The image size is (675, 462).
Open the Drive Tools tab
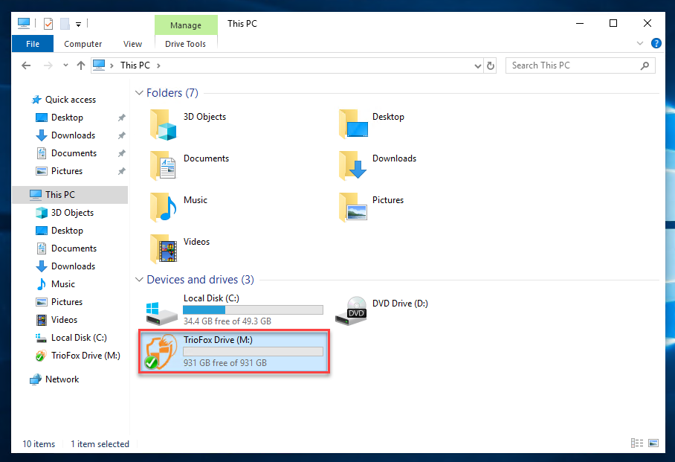tap(185, 43)
